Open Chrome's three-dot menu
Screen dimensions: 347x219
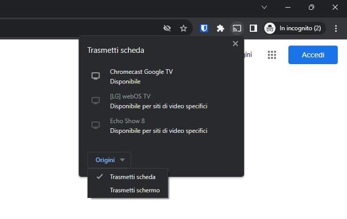click(336, 28)
